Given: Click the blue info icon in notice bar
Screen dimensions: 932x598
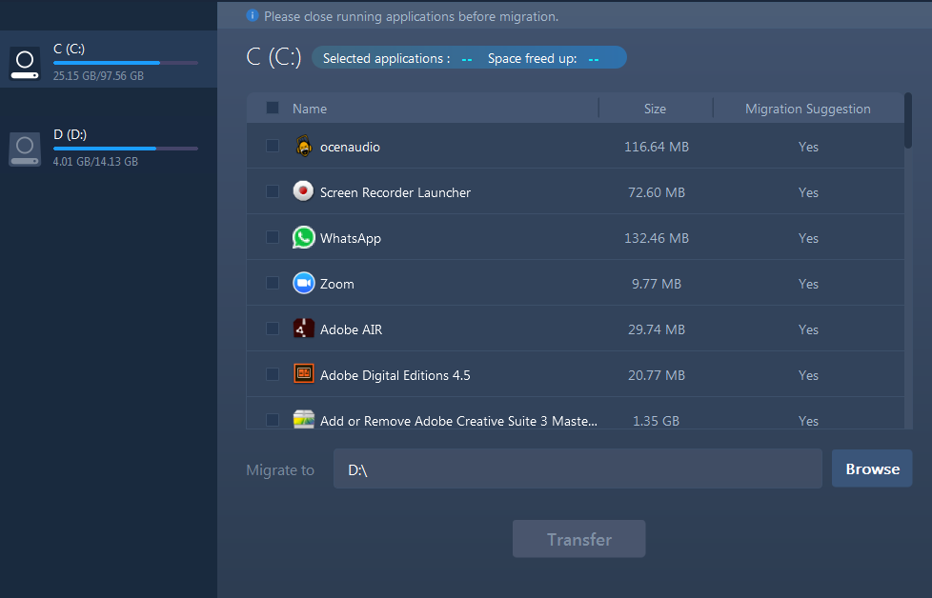Looking at the screenshot, I should coord(252,15).
